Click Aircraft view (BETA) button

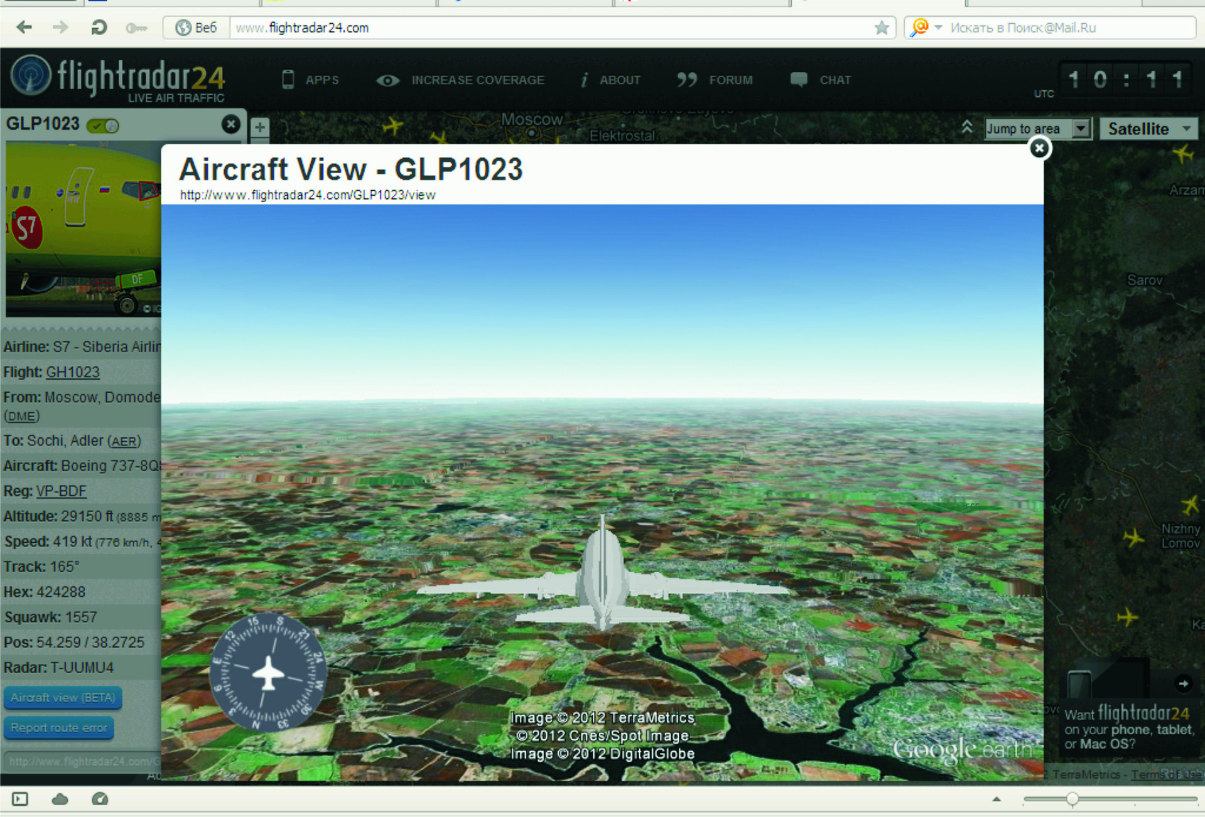click(x=63, y=698)
